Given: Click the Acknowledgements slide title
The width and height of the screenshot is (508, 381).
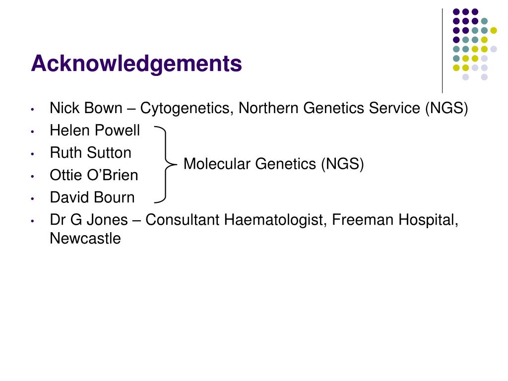Looking at the screenshot, I should 136,64.
